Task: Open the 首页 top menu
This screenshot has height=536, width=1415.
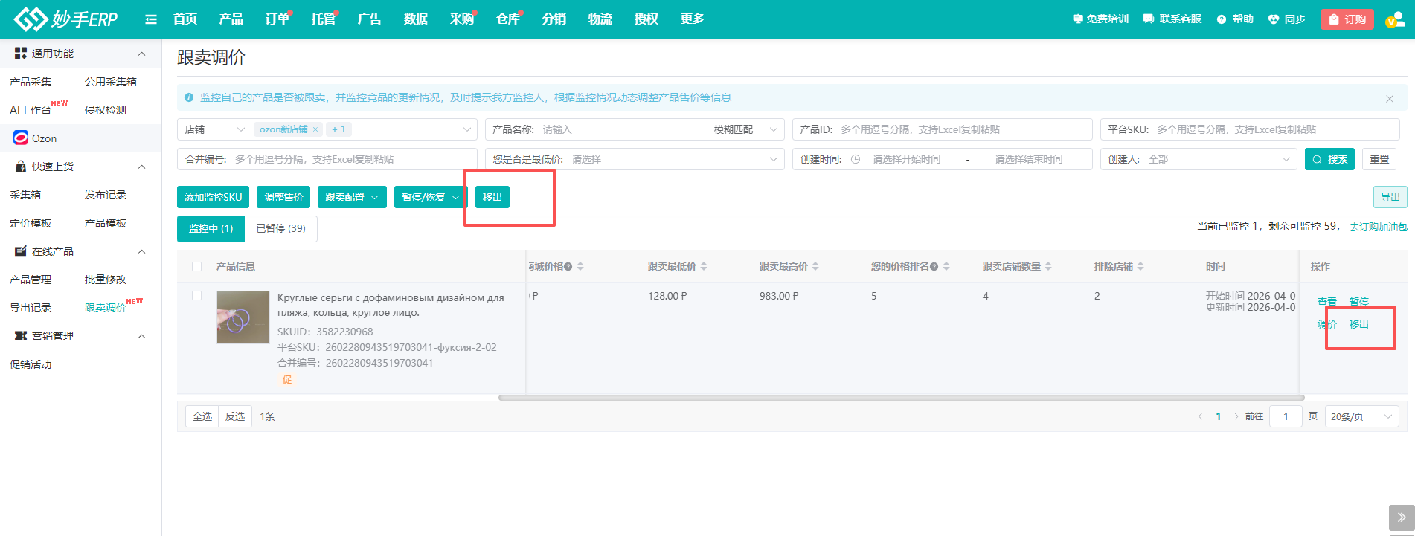Action: tap(185, 19)
